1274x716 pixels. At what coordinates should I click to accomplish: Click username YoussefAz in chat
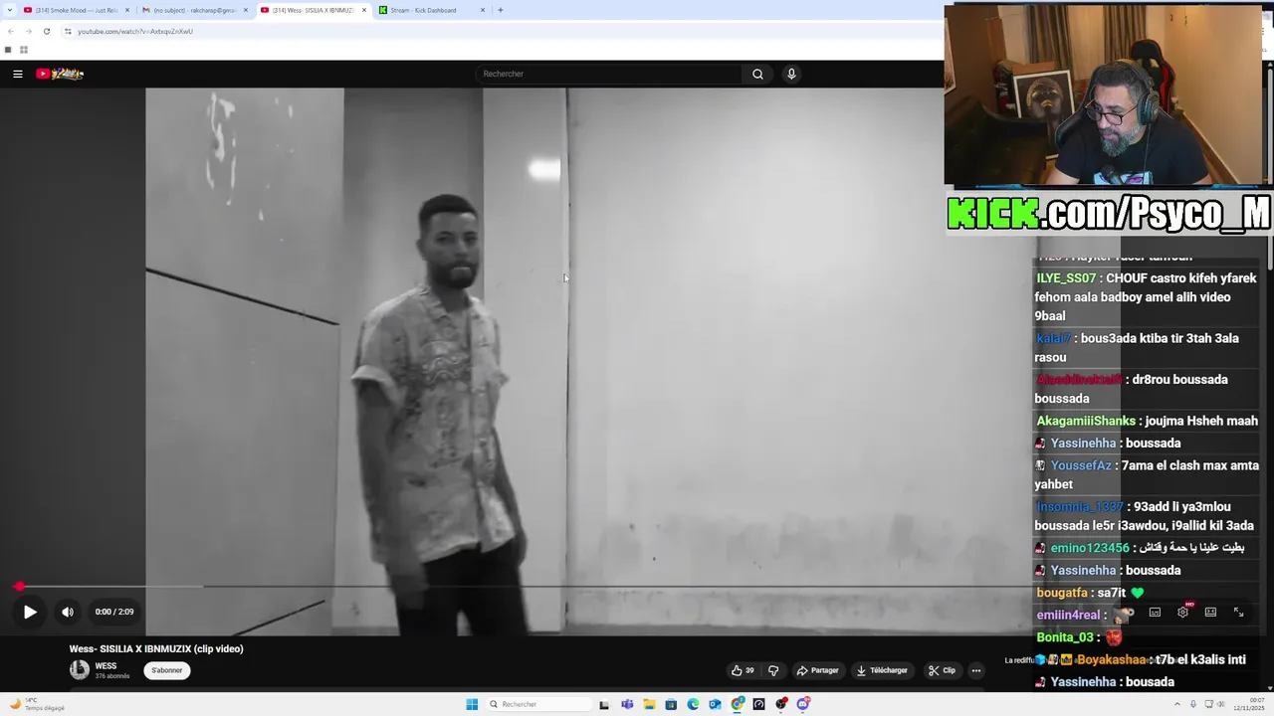pyautogui.click(x=1081, y=465)
